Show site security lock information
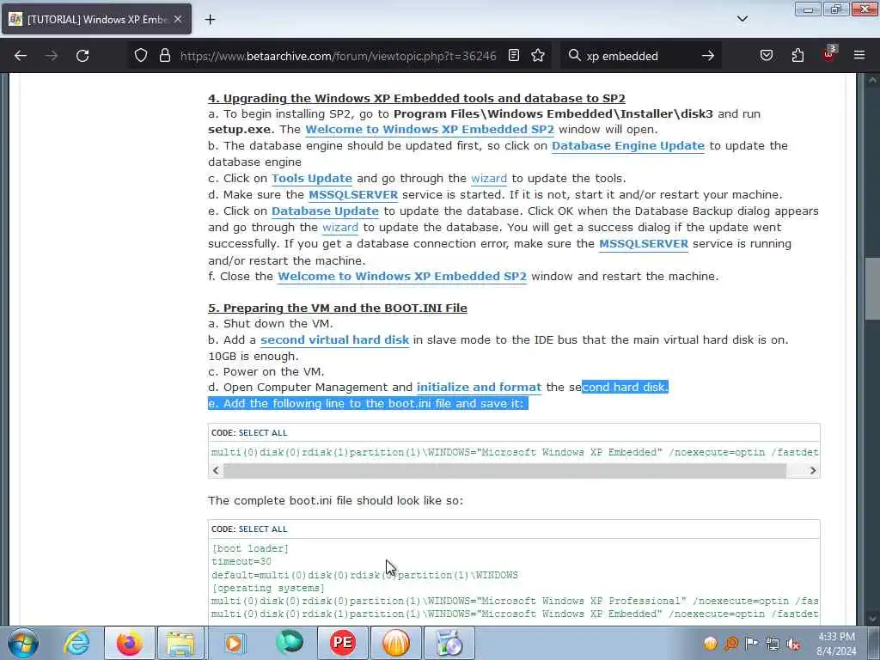Viewport: 880px width, 660px height. tap(164, 56)
